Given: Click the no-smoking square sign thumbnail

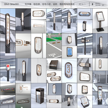Looking at the screenshot, I should coord(85,89).
